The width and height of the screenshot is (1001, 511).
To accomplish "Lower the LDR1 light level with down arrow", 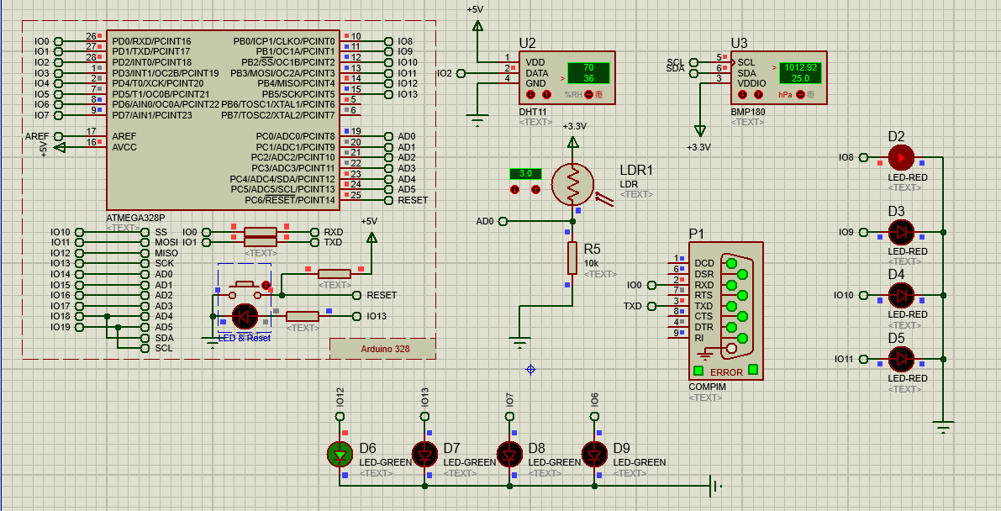I will click(515, 190).
